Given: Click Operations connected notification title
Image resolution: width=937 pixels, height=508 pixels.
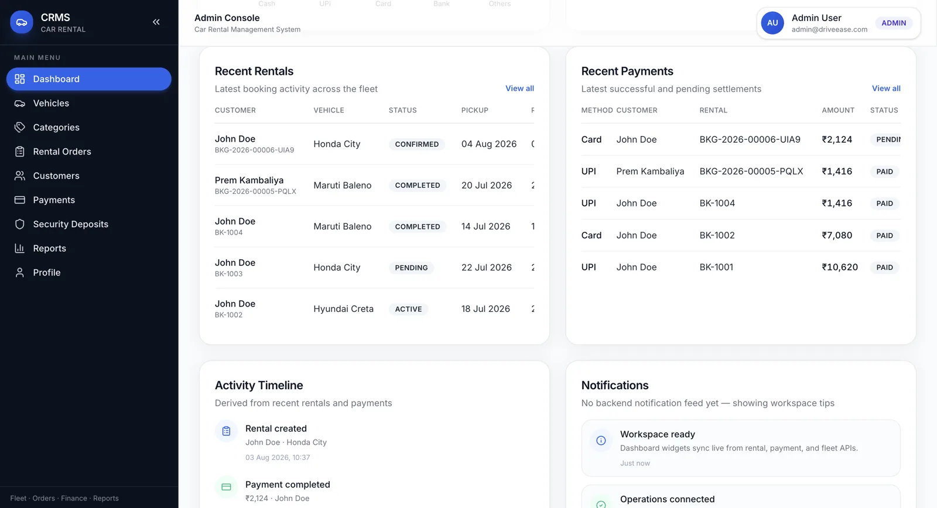Looking at the screenshot, I should point(668,499).
